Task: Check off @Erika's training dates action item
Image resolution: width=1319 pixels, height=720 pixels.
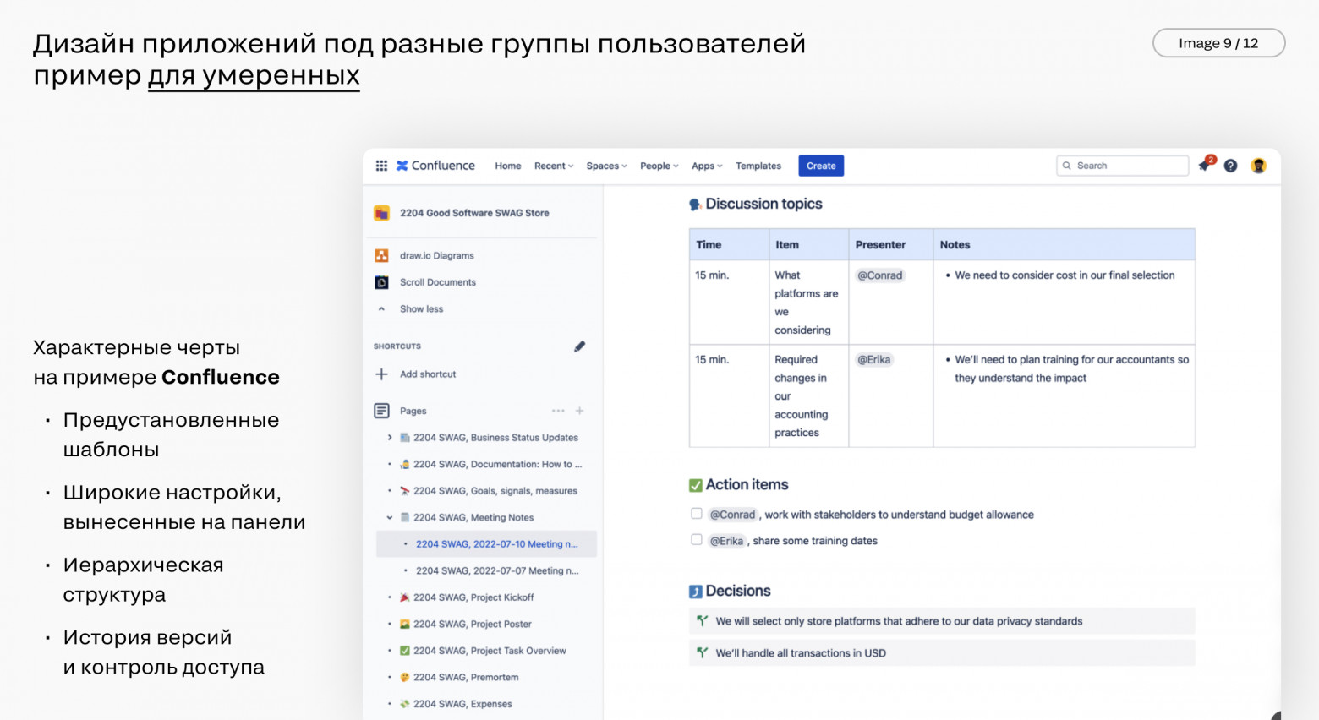Action: 696,539
